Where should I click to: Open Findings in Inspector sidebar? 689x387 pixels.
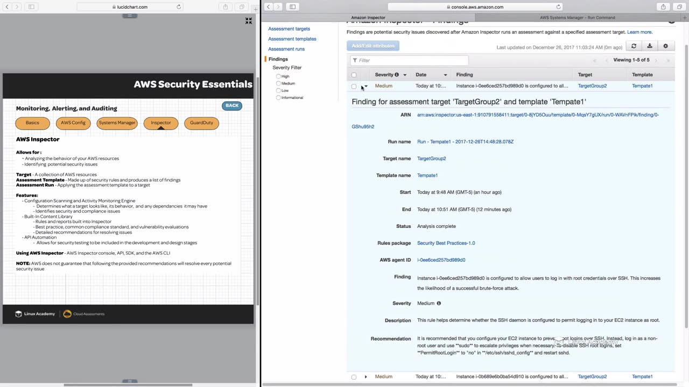pos(278,59)
